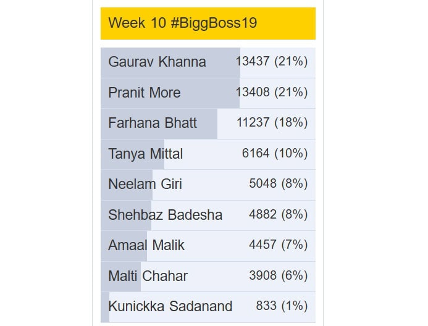
Task: Click the 13437 (21%) vote count
Action: click(271, 62)
